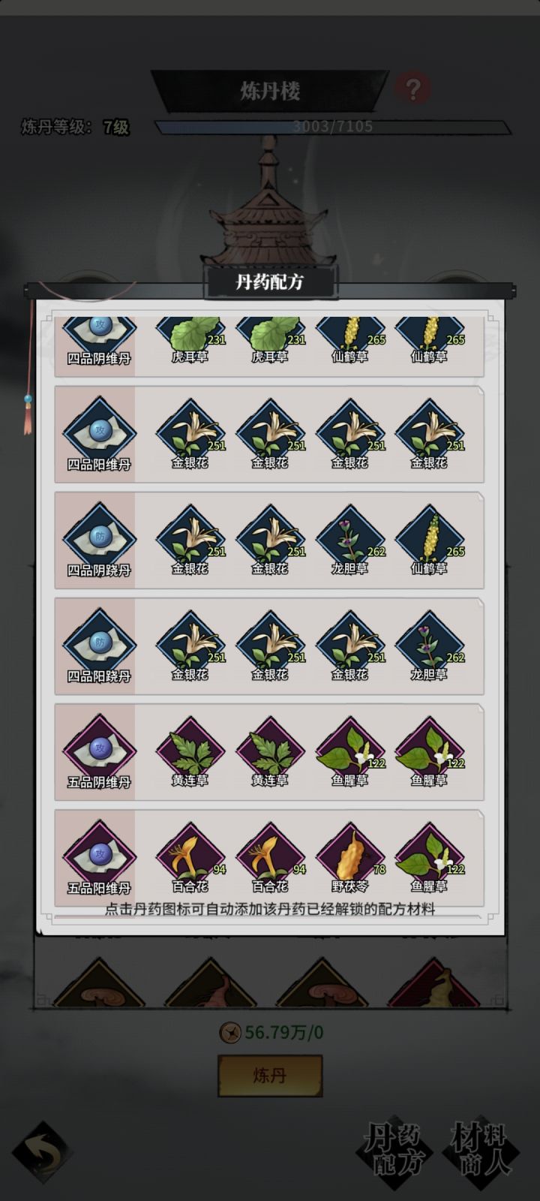
Task: Tap 龙胆草 ingredient in 四品阳跷丹 row
Action: point(429,646)
